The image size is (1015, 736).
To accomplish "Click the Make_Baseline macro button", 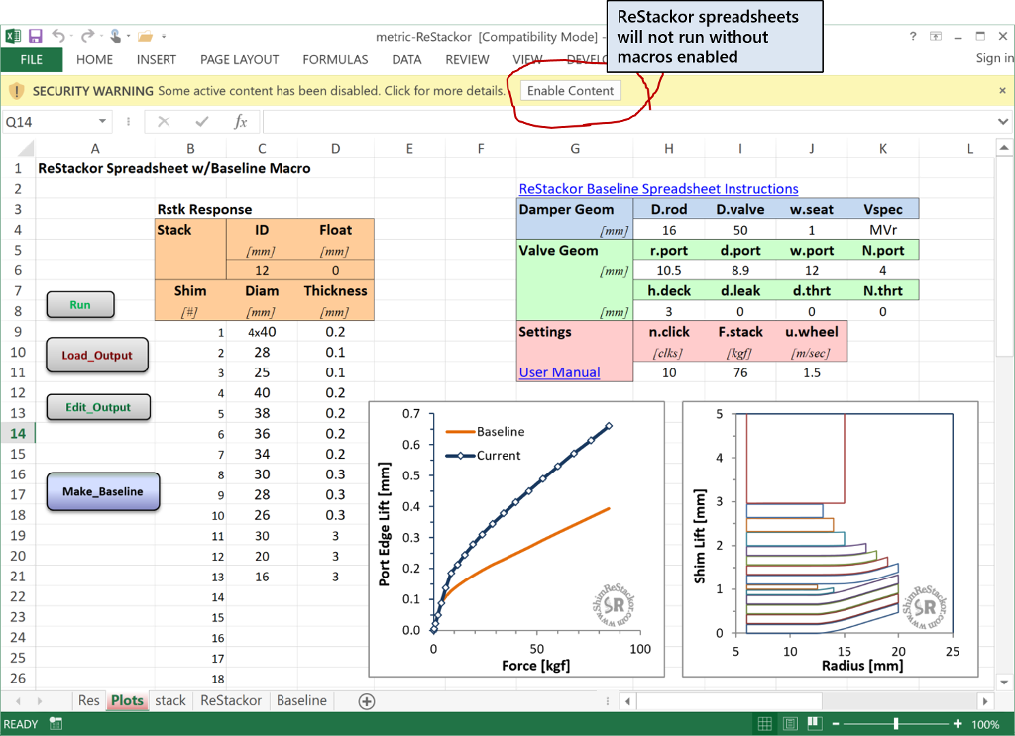I will (x=103, y=491).
